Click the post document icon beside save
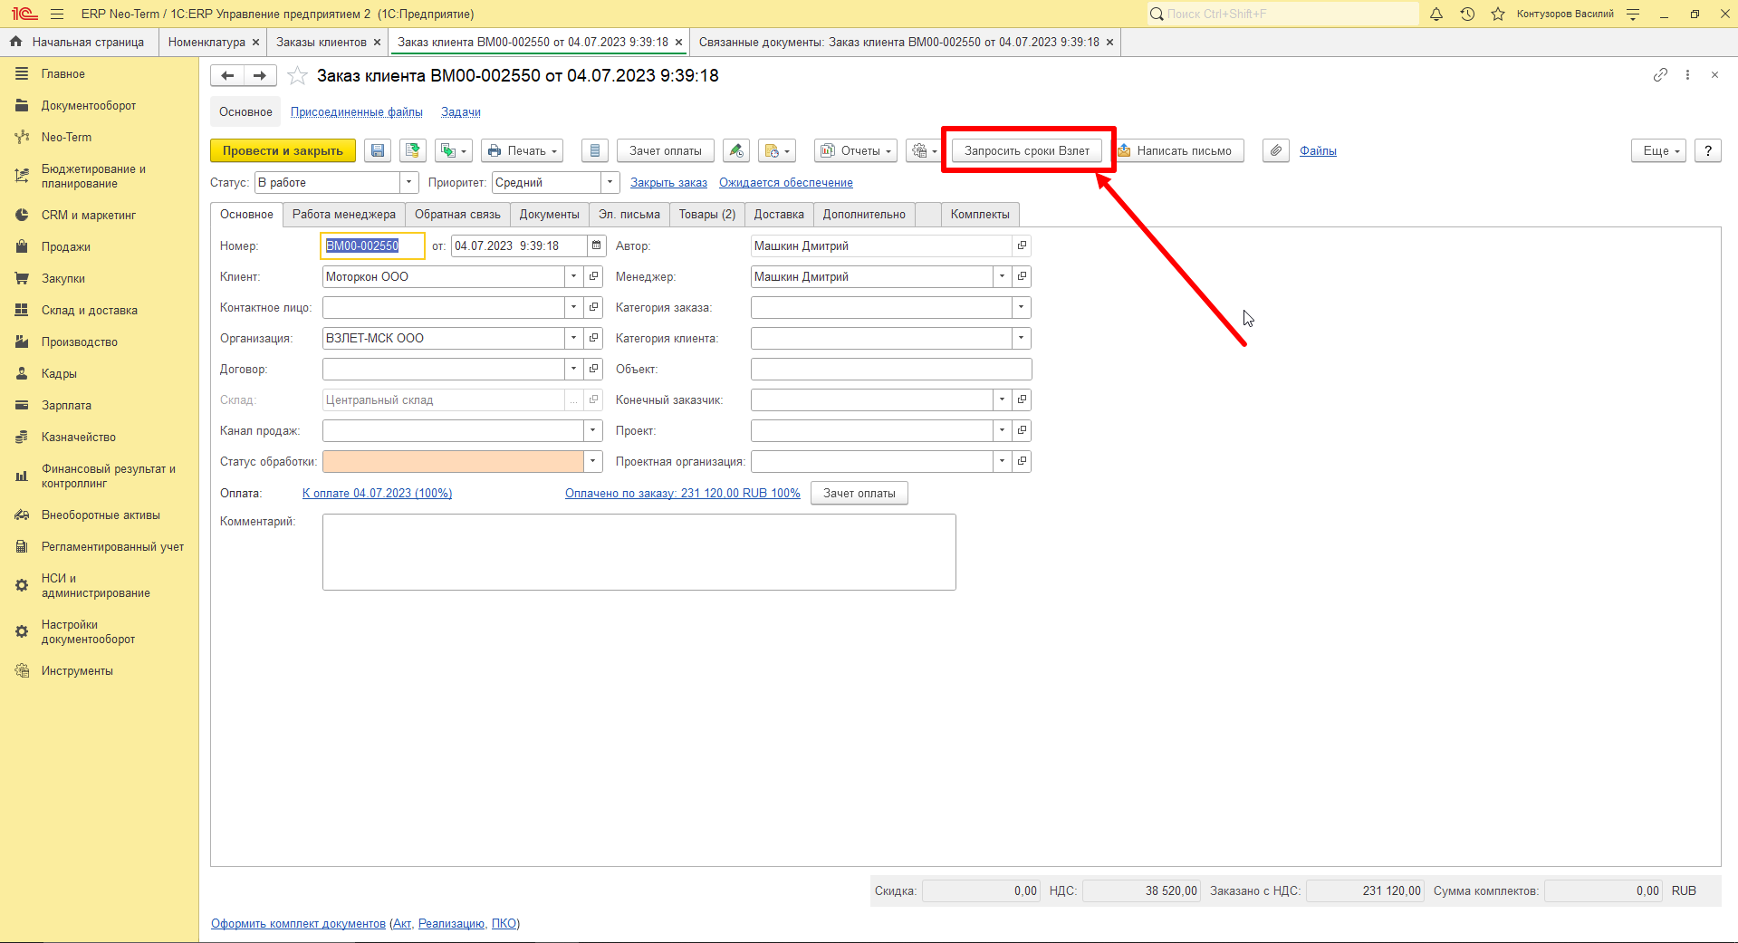 (413, 151)
